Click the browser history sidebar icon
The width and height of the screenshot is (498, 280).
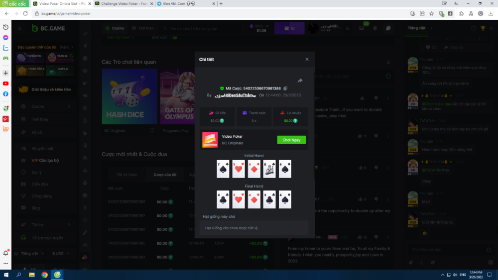[x=5, y=27]
